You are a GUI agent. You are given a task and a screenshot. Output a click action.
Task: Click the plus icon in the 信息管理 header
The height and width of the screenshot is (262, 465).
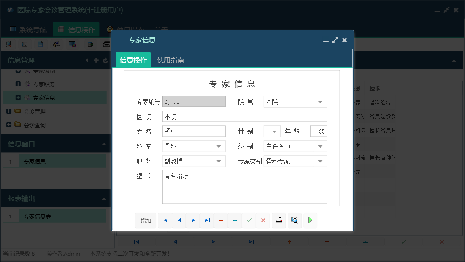[96, 60]
